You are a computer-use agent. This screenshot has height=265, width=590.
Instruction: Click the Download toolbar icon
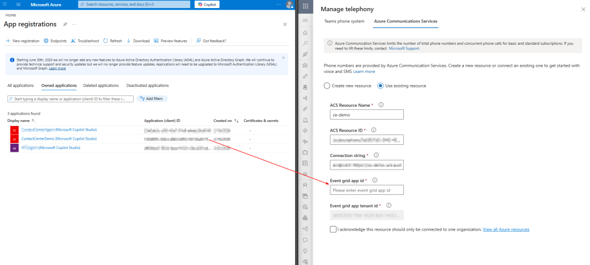pos(129,41)
